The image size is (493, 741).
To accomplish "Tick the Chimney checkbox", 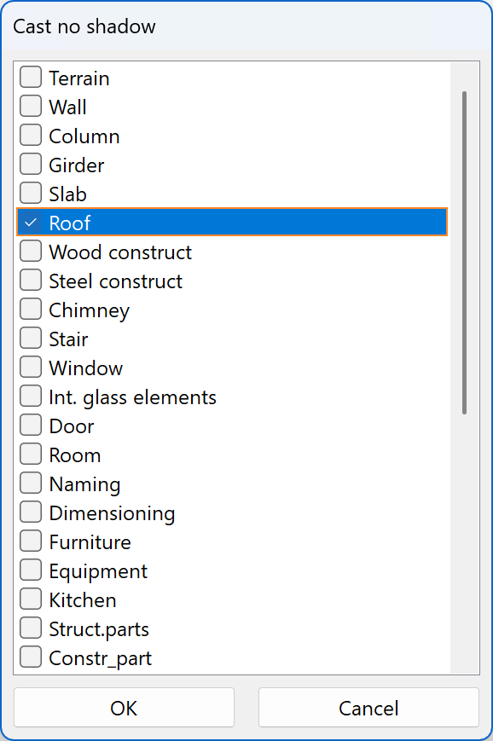I will click(30, 309).
